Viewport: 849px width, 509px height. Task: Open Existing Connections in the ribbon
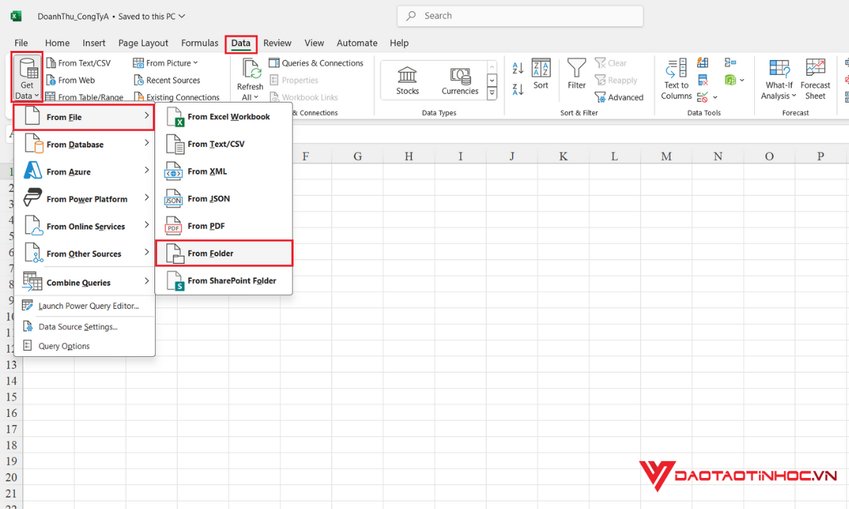coord(177,98)
